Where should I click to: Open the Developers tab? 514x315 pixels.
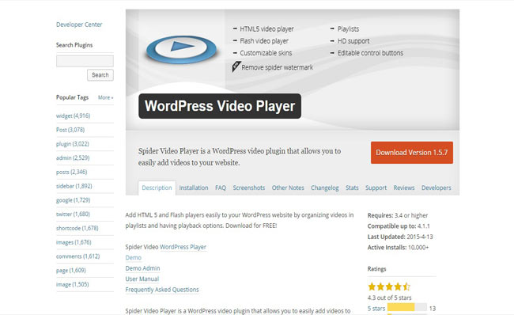pyautogui.click(x=437, y=188)
